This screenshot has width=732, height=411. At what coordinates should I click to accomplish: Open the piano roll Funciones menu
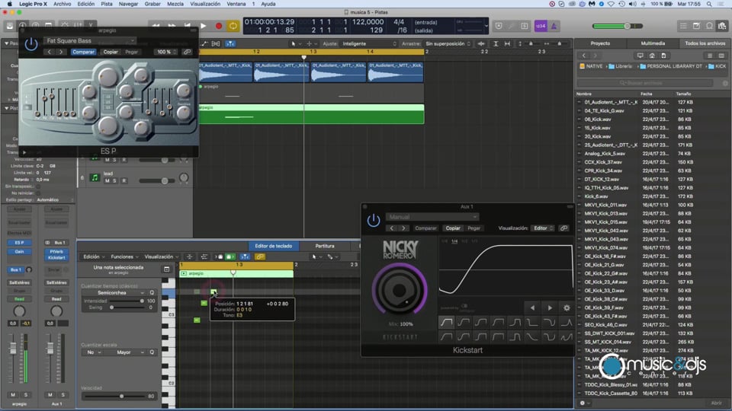point(124,256)
